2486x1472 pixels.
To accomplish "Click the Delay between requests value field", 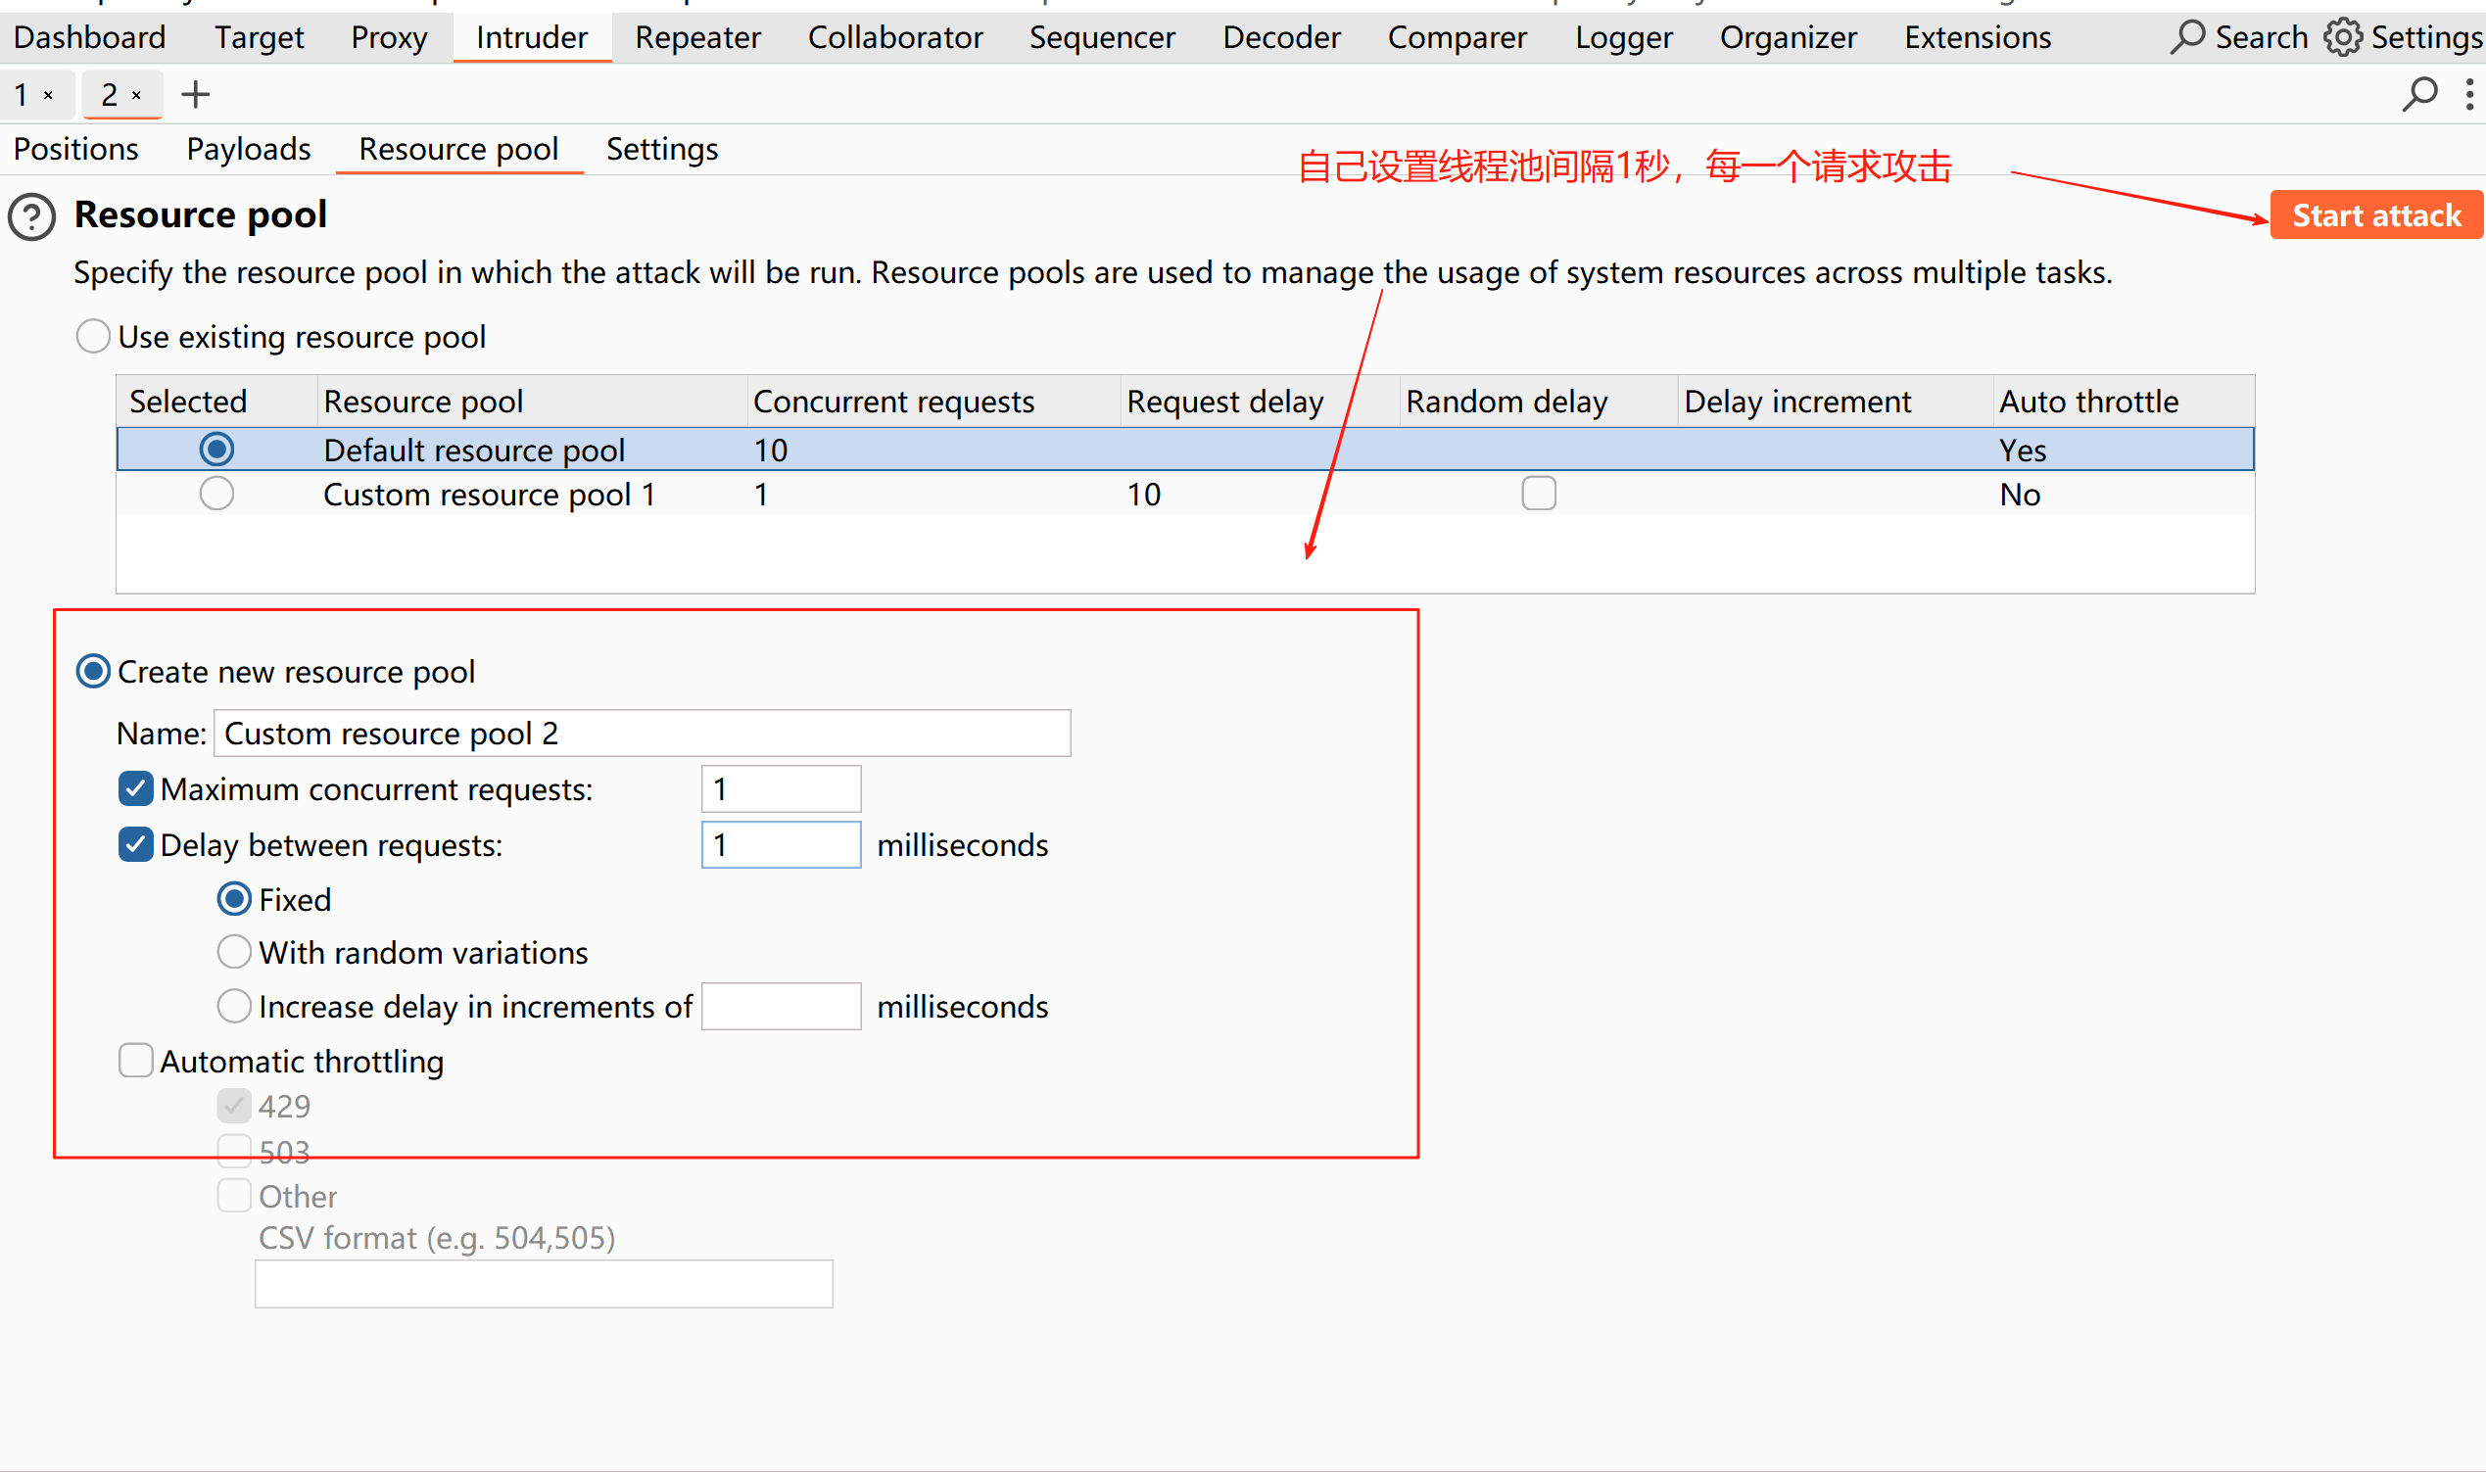I will point(781,845).
